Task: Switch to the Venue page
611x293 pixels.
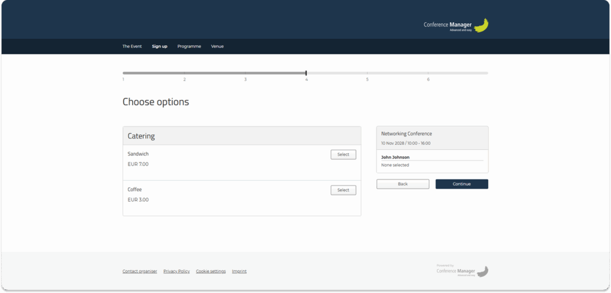Action: (217, 47)
